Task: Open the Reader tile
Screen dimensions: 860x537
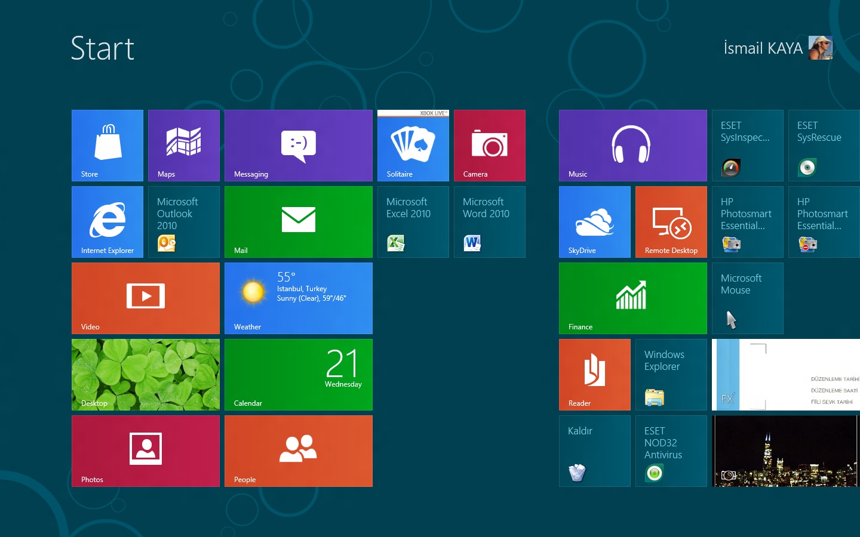Action: (595, 375)
